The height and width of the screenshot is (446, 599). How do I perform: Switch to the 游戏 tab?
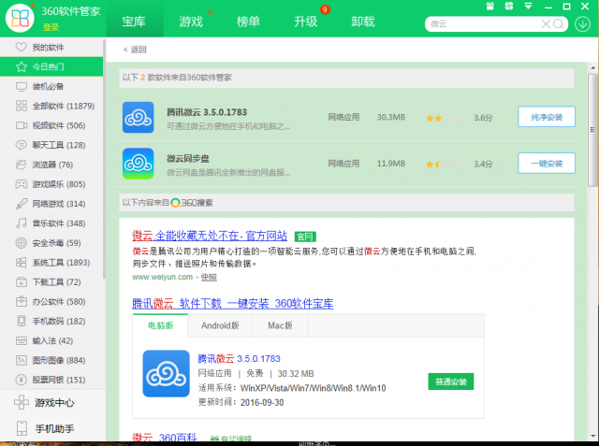click(191, 22)
